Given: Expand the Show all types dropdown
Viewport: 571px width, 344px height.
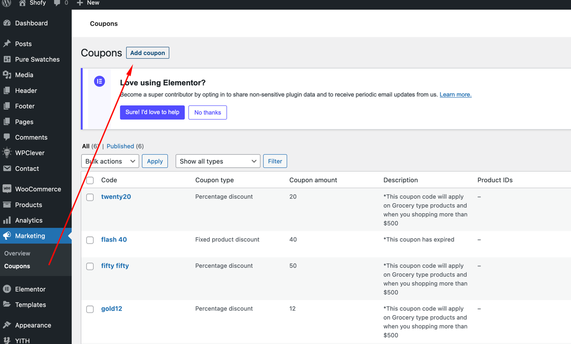Looking at the screenshot, I should tap(218, 161).
